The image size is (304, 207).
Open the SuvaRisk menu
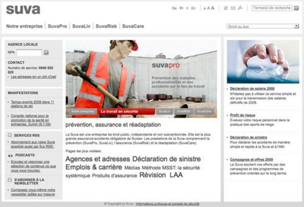106,26
